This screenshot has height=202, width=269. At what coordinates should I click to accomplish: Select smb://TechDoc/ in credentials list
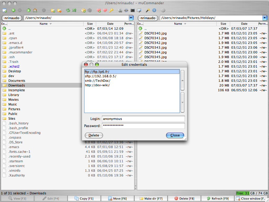pos(132,80)
